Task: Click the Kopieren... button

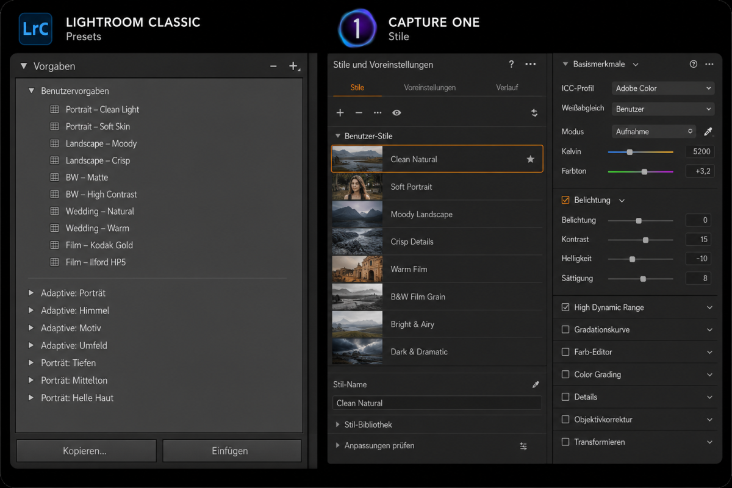Action: pyautogui.click(x=86, y=451)
